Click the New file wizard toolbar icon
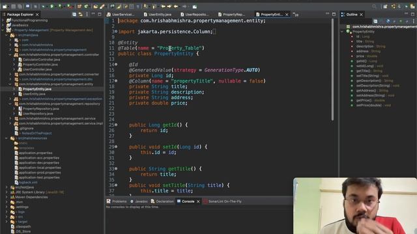 tap(5, 6)
